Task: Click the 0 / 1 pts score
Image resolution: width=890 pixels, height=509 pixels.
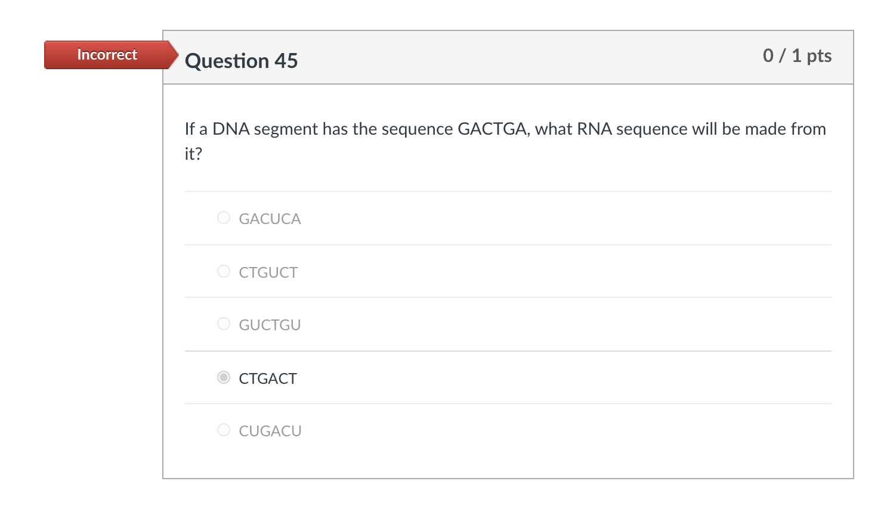Action: [797, 56]
